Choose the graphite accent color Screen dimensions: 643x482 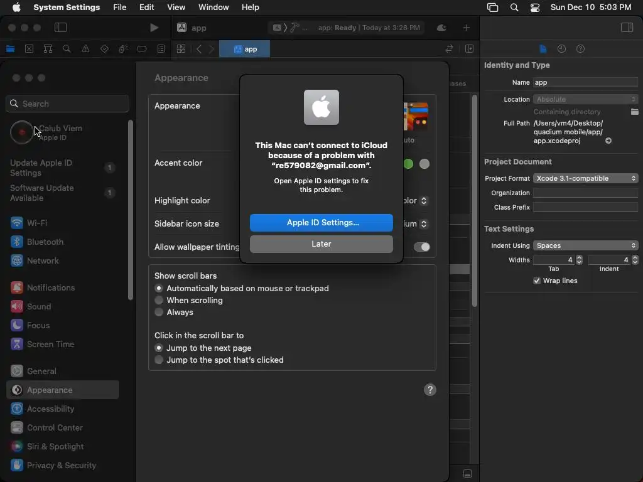[424, 164]
